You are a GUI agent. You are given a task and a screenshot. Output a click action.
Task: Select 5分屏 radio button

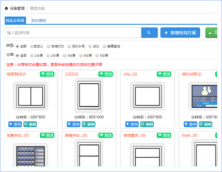(x=97, y=56)
